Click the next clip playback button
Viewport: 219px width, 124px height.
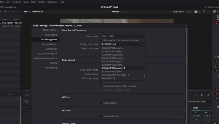[x=202, y=95]
